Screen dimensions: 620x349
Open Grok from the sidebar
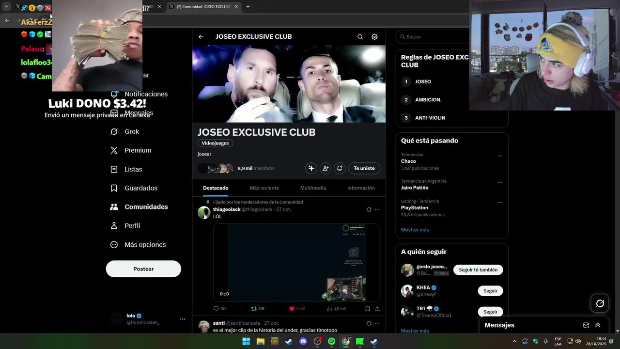tap(125, 131)
